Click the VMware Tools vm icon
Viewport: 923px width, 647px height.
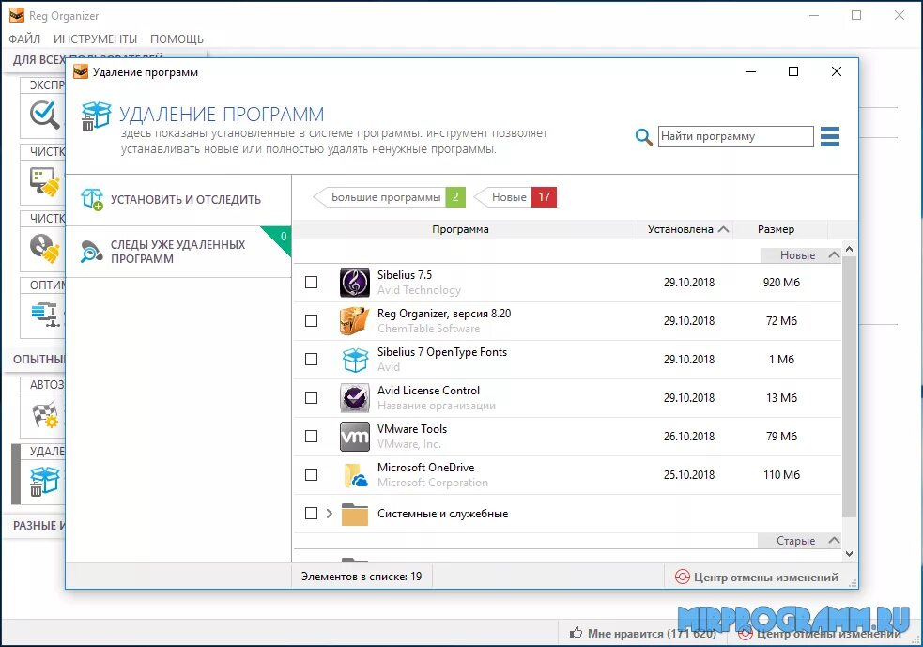click(x=355, y=437)
